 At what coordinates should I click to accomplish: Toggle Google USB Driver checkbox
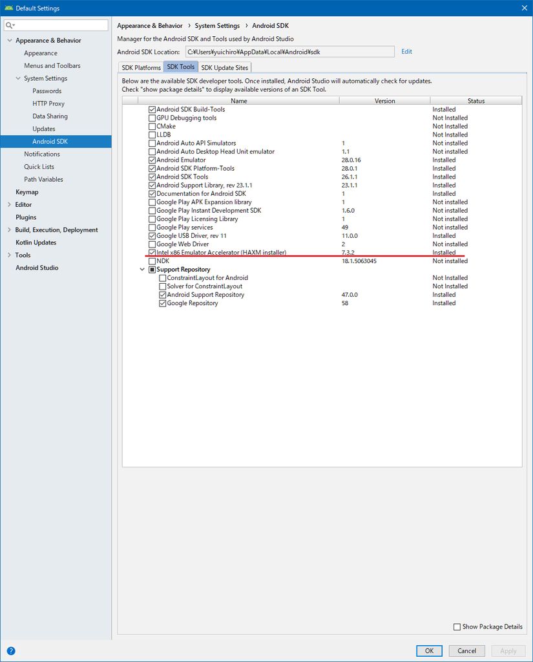click(152, 236)
